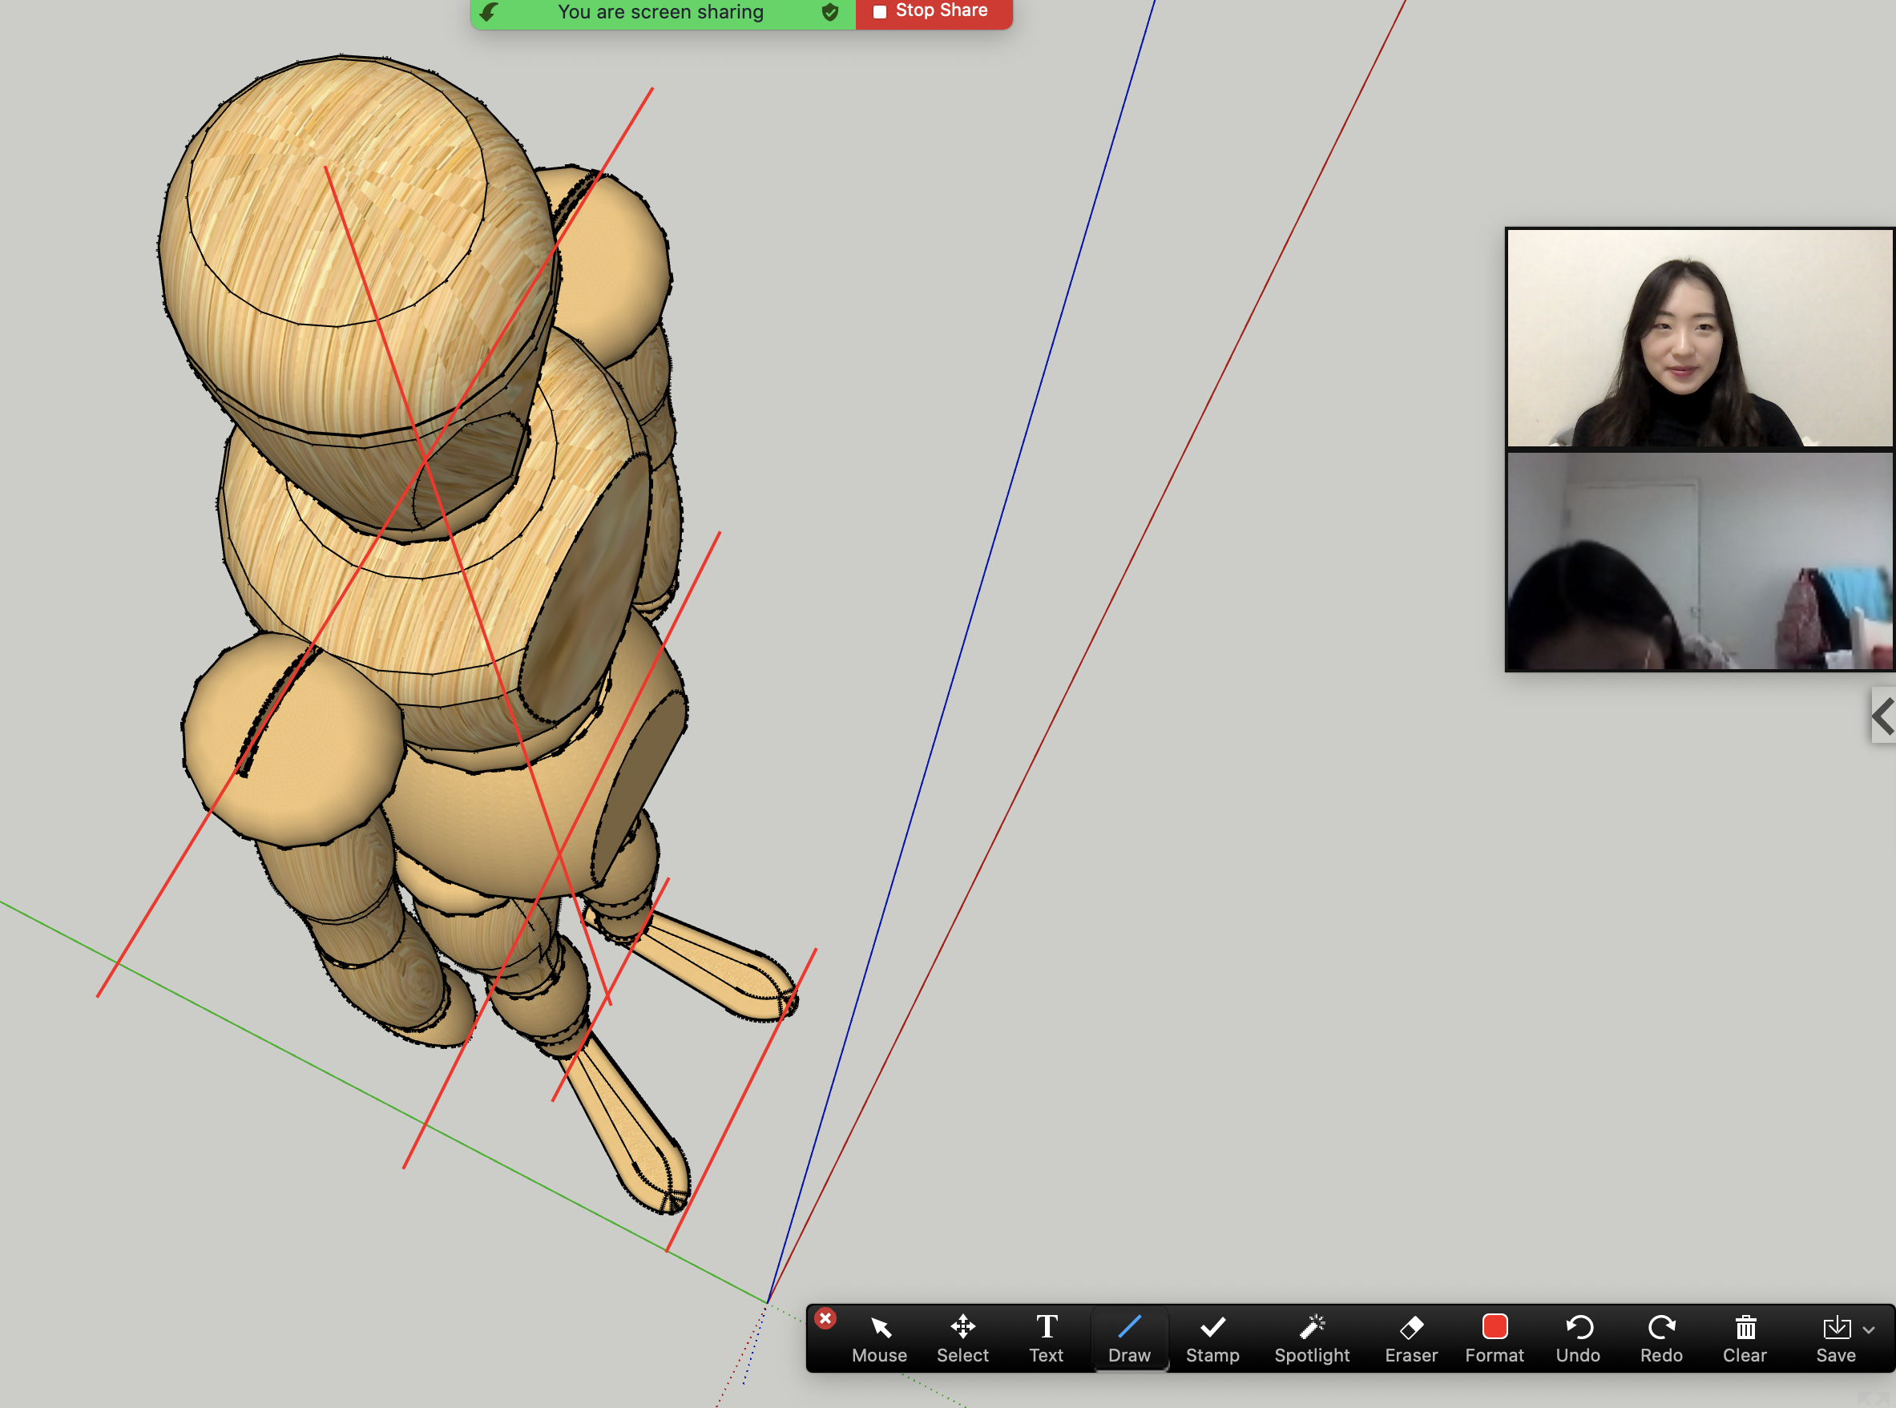Close the annotation toolbar

pyautogui.click(x=825, y=1318)
